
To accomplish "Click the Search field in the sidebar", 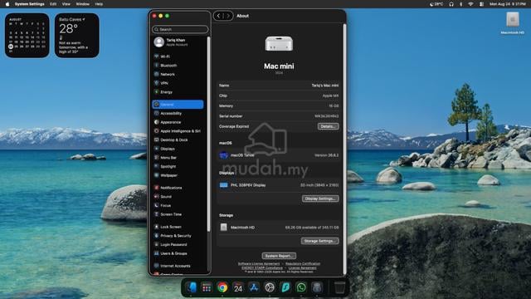I will click(180, 30).
